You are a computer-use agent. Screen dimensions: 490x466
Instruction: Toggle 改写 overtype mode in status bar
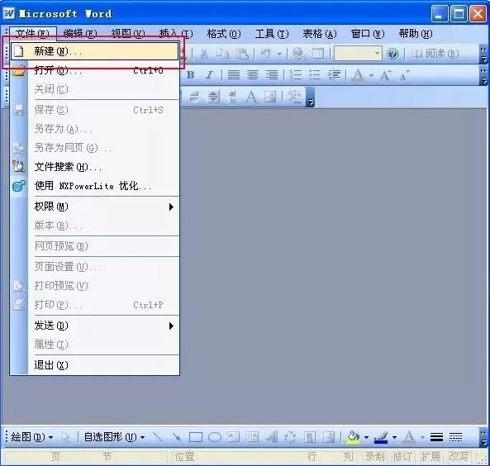(459, 457)
